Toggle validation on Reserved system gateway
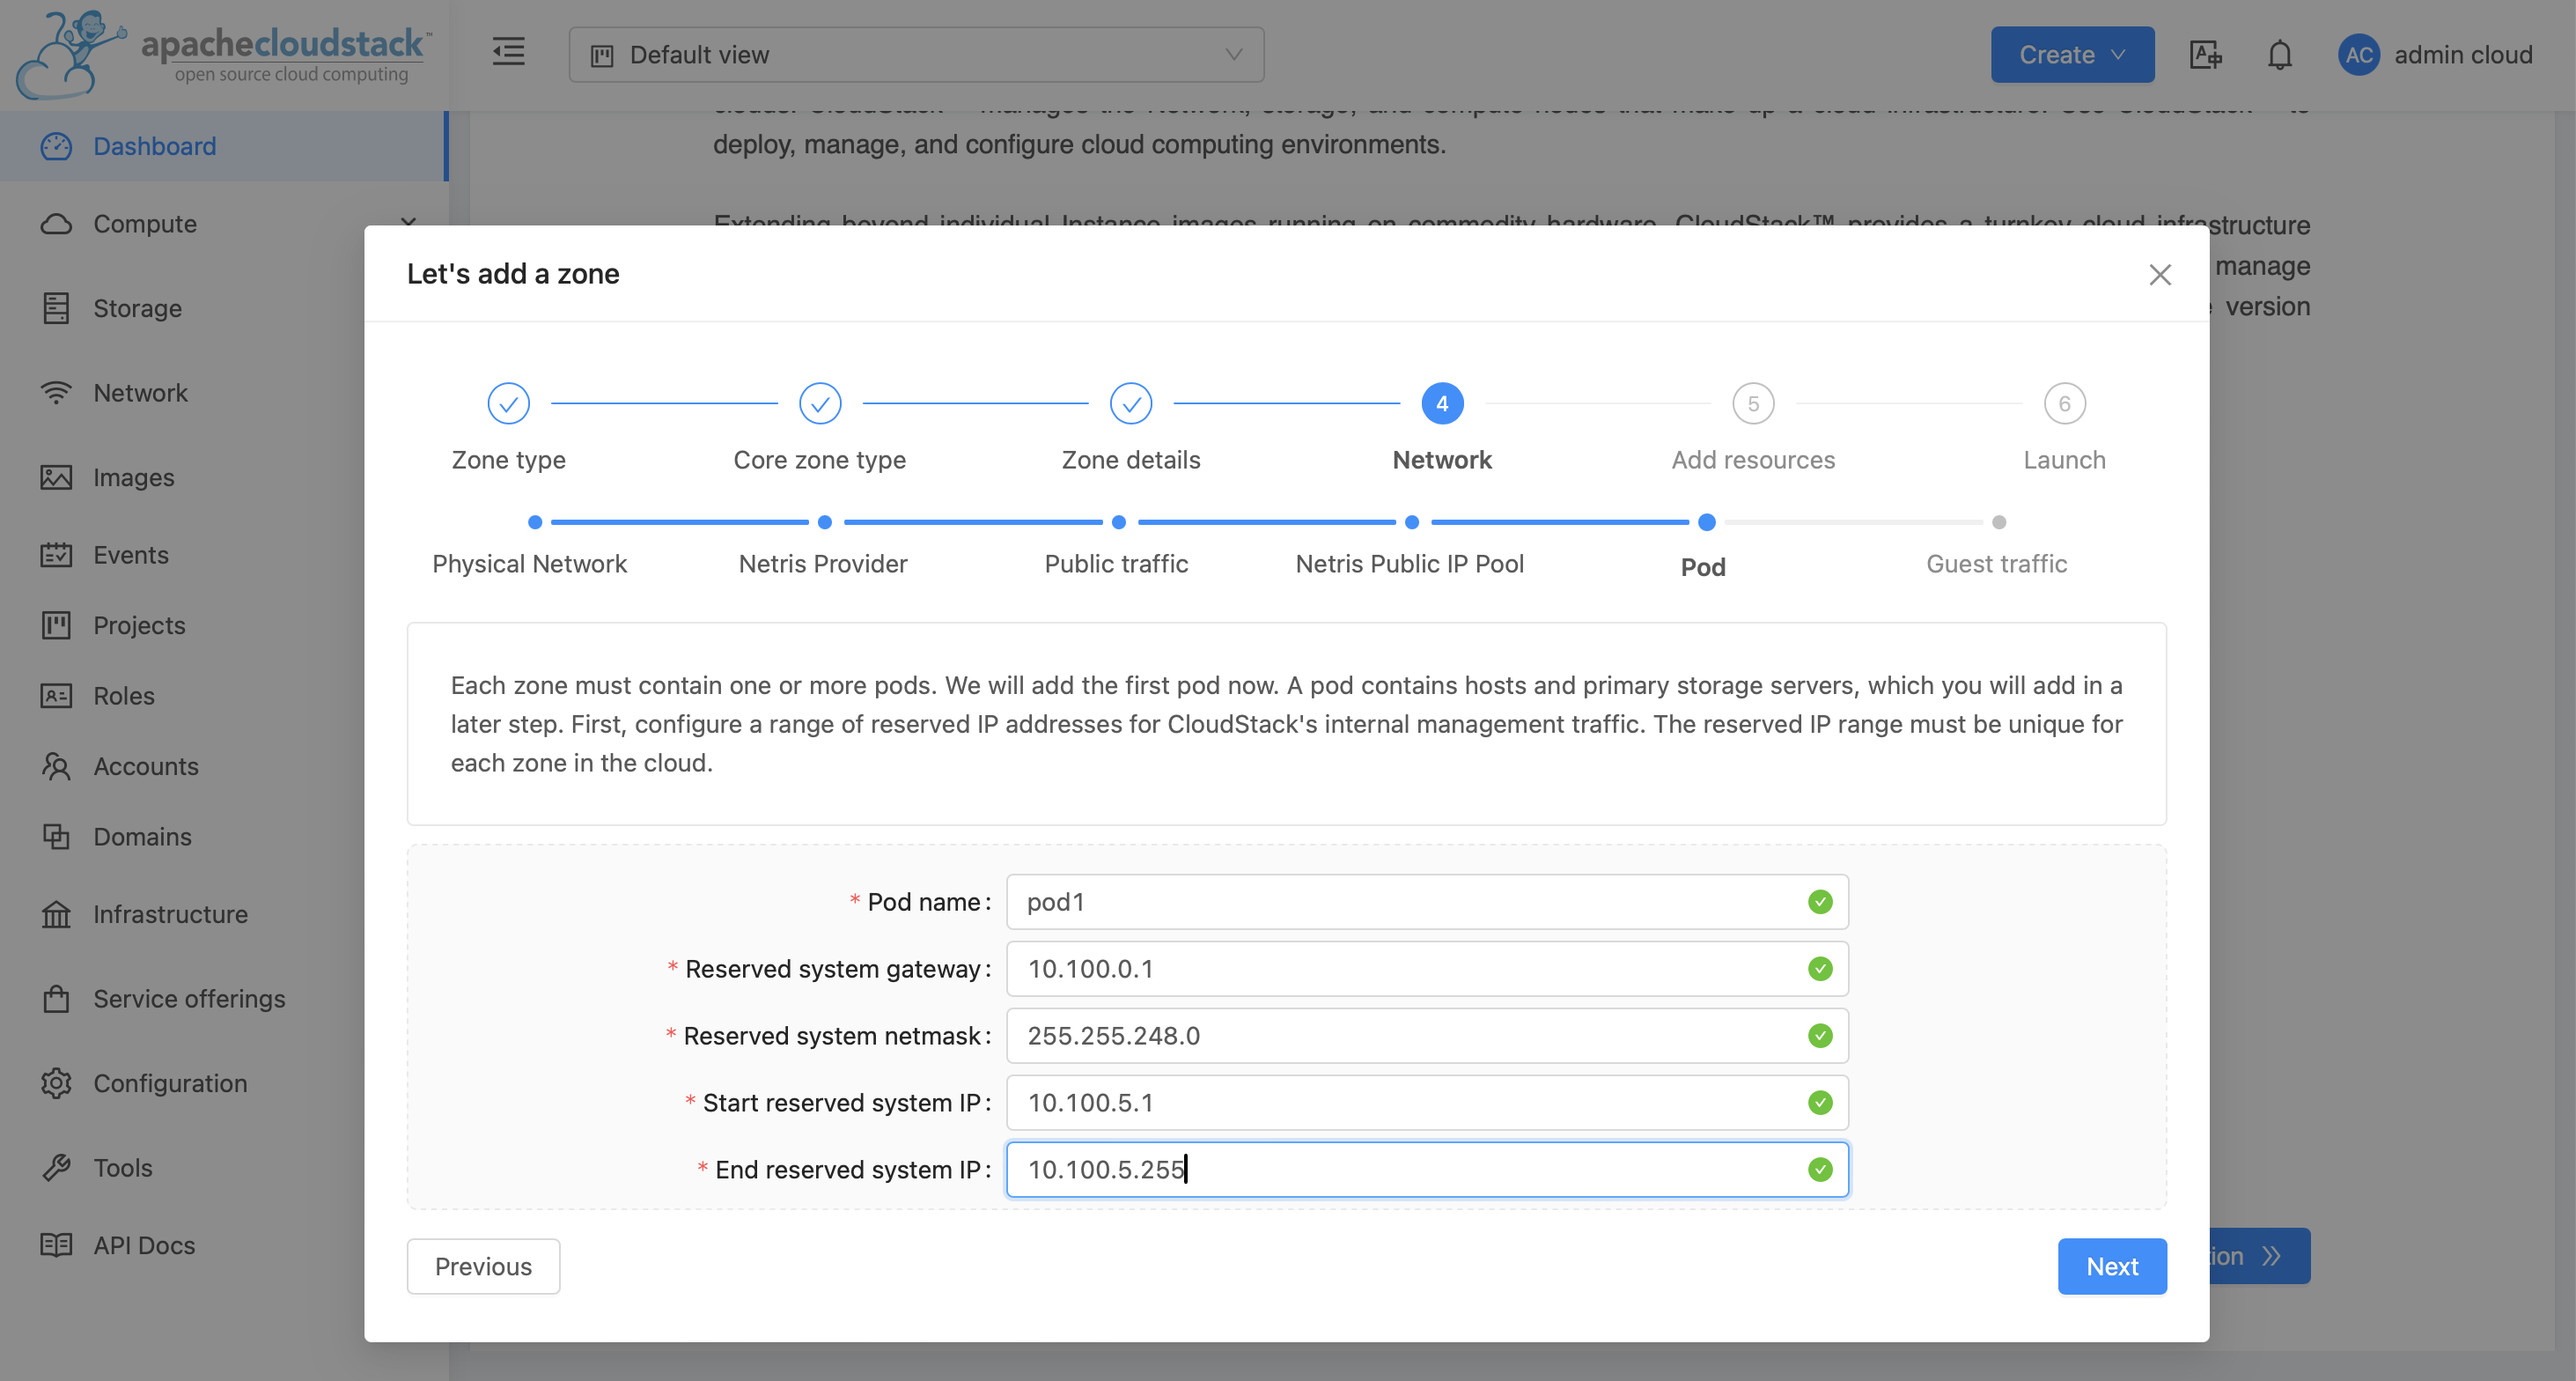Viewport: 2576px width, 1381px height. point(1820,969)
